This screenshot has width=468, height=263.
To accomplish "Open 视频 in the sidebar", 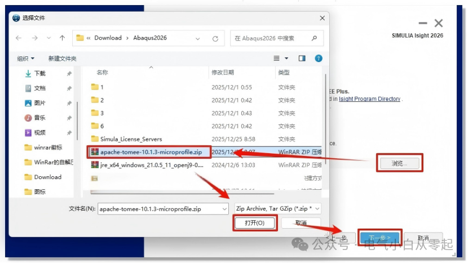I will 39,132.
